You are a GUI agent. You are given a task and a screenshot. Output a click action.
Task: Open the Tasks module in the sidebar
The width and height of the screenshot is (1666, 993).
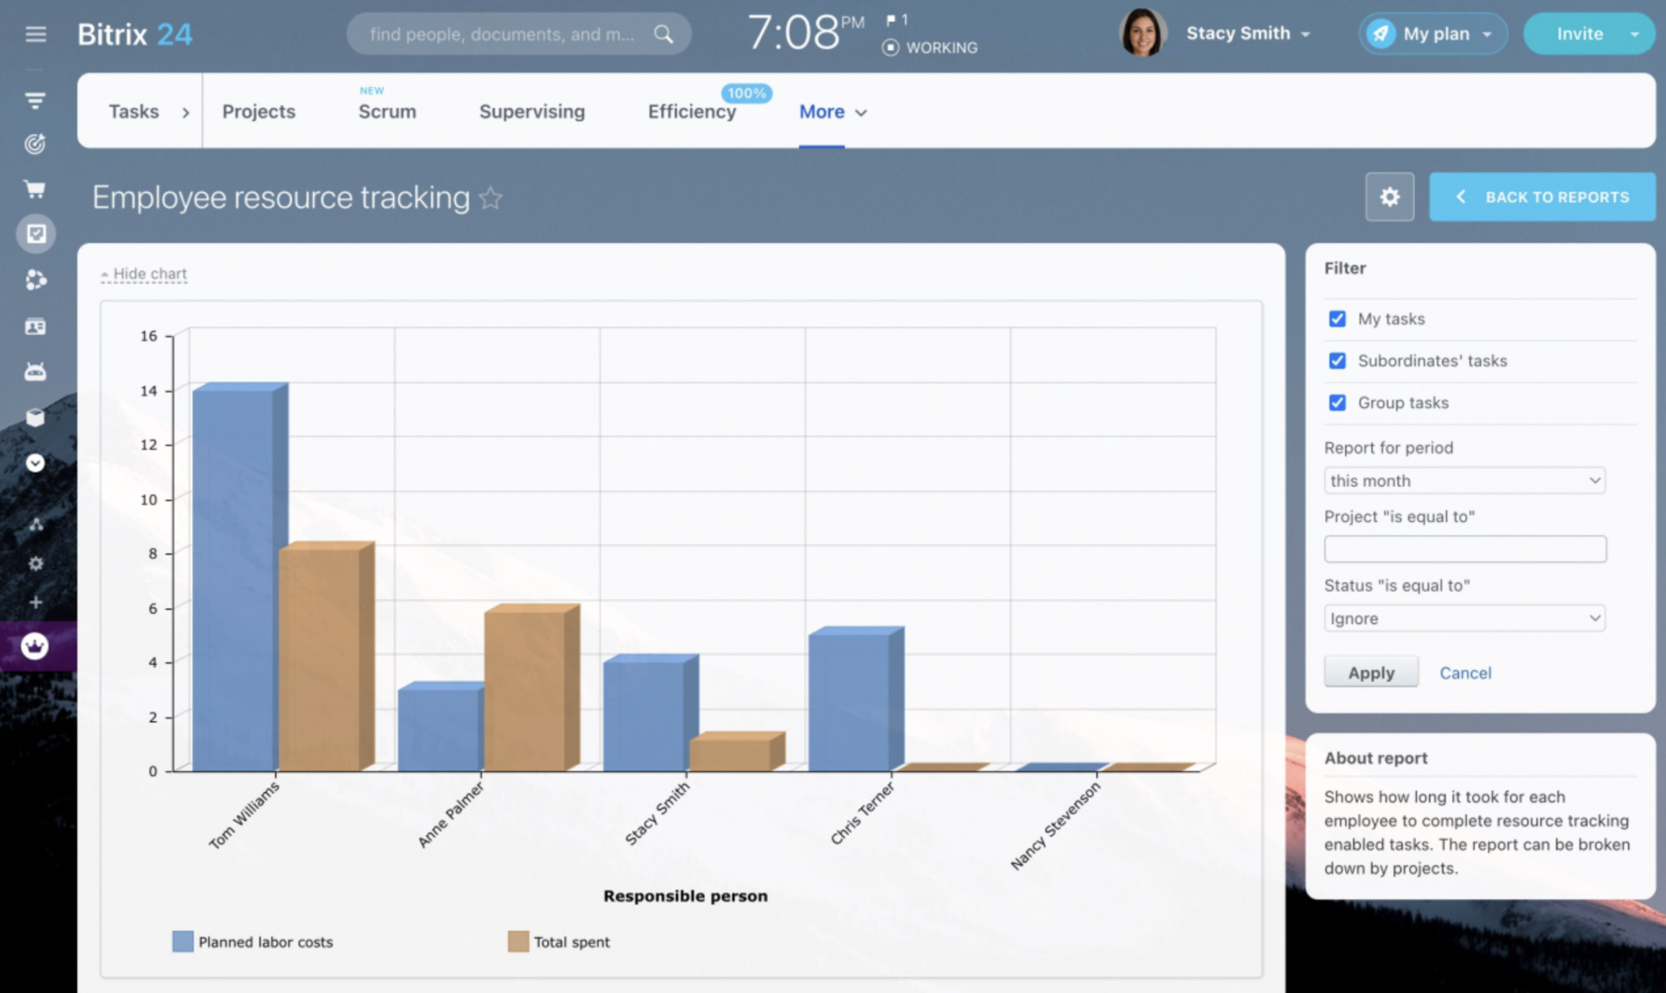[36, 234]
